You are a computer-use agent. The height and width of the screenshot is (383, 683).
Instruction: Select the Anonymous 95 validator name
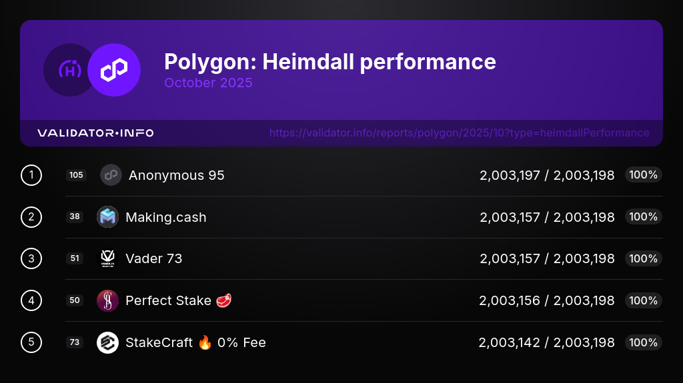[176, 175]
